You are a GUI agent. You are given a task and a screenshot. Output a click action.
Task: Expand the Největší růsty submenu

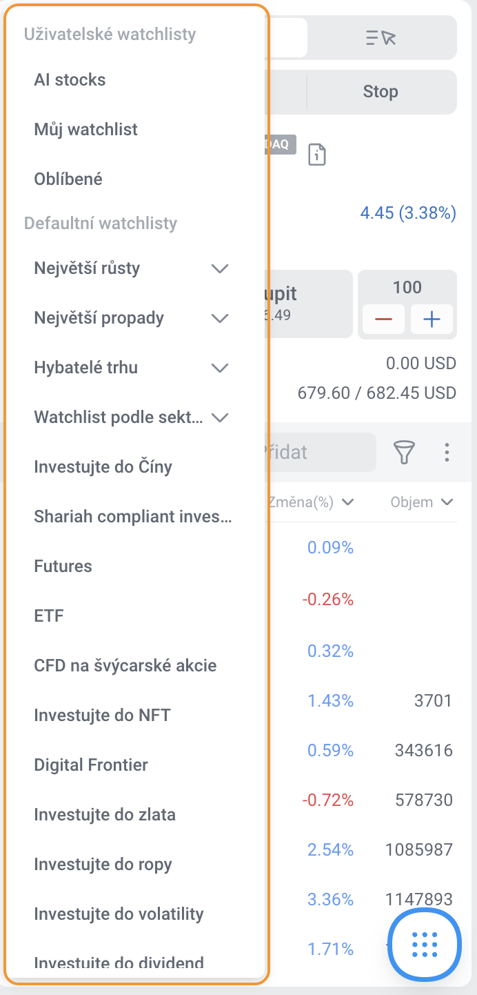[x=220, y=268]
